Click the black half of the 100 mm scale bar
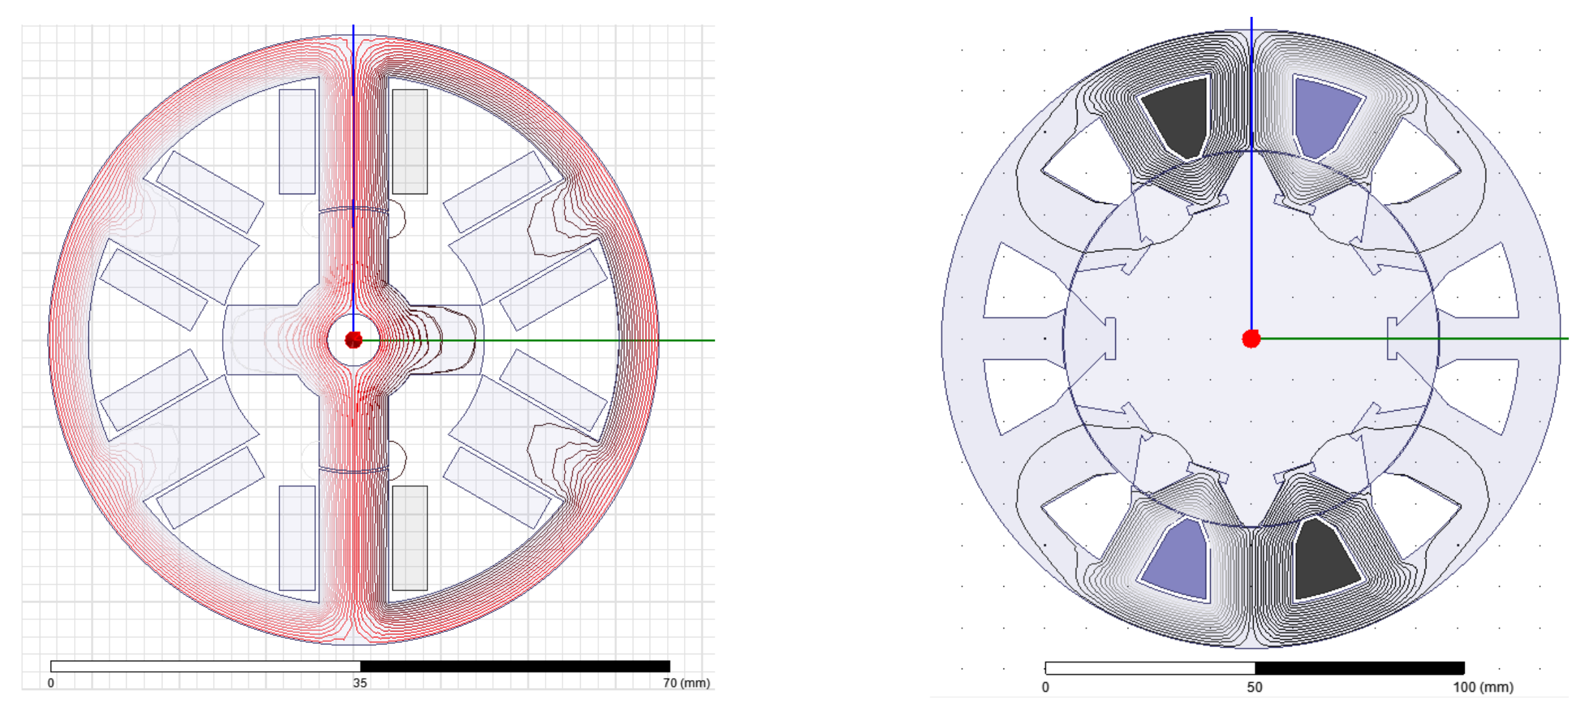 pyautogui.click(x=1359, y=668)
